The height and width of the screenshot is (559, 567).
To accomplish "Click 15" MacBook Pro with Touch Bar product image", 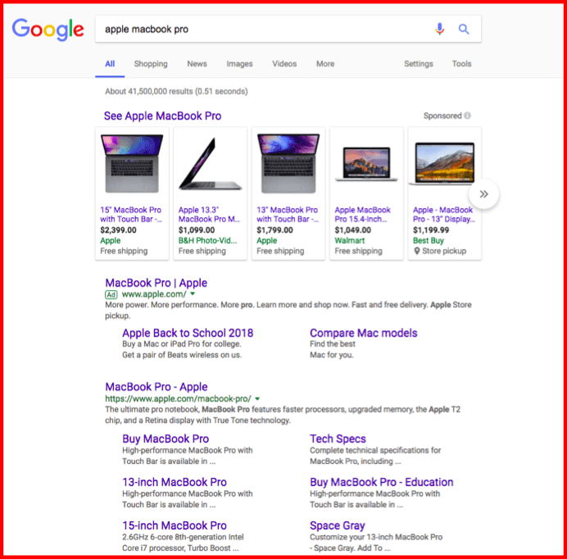I will (x=132, y=164).
